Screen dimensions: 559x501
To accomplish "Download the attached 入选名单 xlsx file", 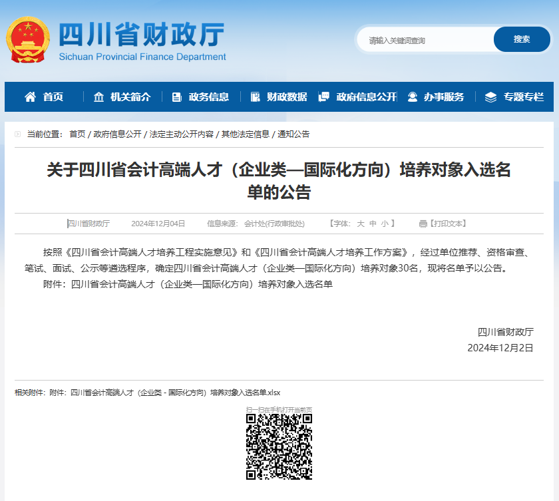I will coord(175,393).
